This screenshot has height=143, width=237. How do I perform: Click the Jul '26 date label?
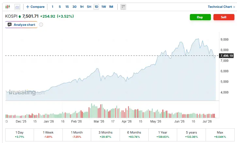click(207, 121)
